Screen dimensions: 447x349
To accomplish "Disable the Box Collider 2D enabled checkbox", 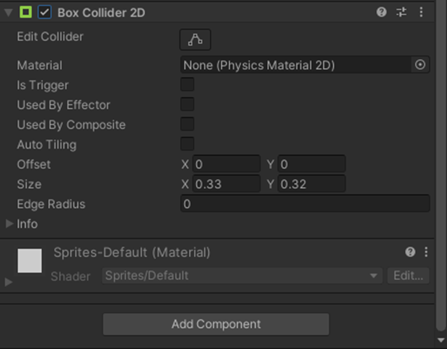I will (x=44, y=12).
